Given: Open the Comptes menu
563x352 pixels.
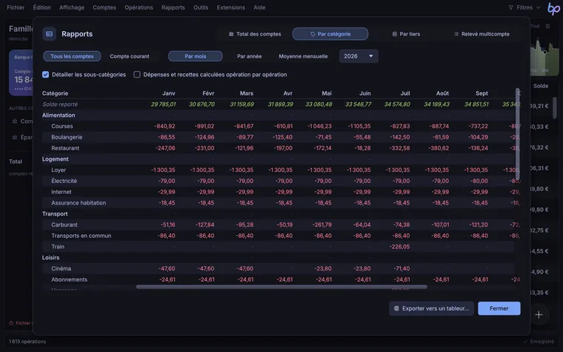Looking at the screenshot, I should pos(104,7).
